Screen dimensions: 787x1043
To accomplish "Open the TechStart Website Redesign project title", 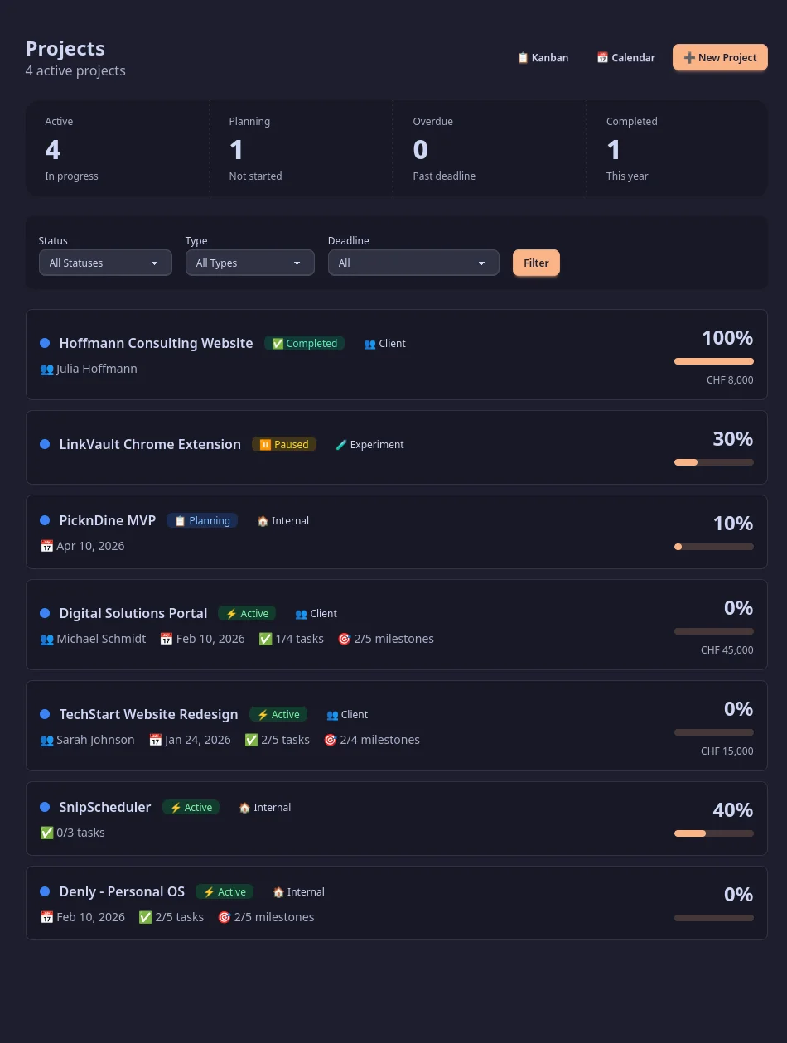I will click(x=148, y=714).
